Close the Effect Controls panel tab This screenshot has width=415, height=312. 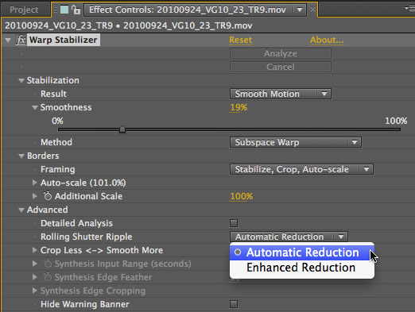pos(312,10)
